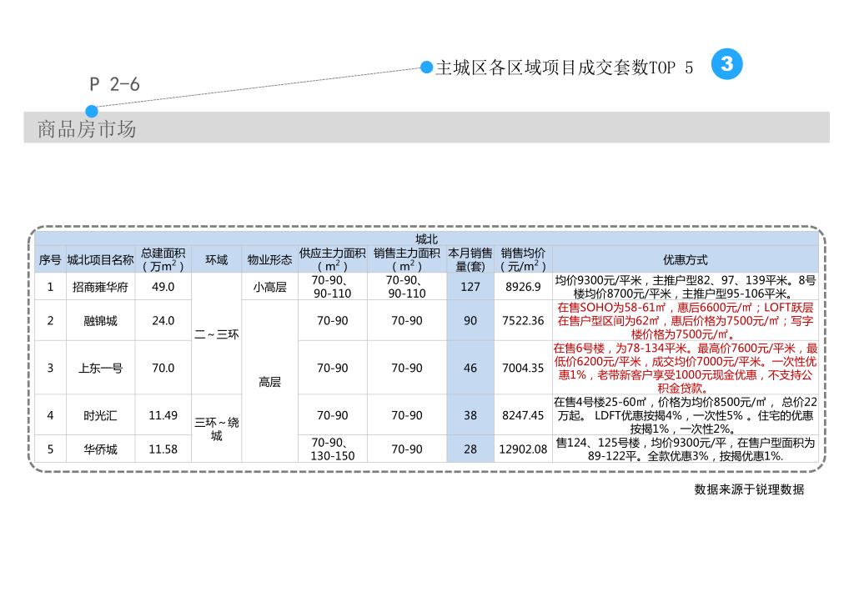Click average price 7522.36
Screen dimensions: 854x602
tap(523, 321)
